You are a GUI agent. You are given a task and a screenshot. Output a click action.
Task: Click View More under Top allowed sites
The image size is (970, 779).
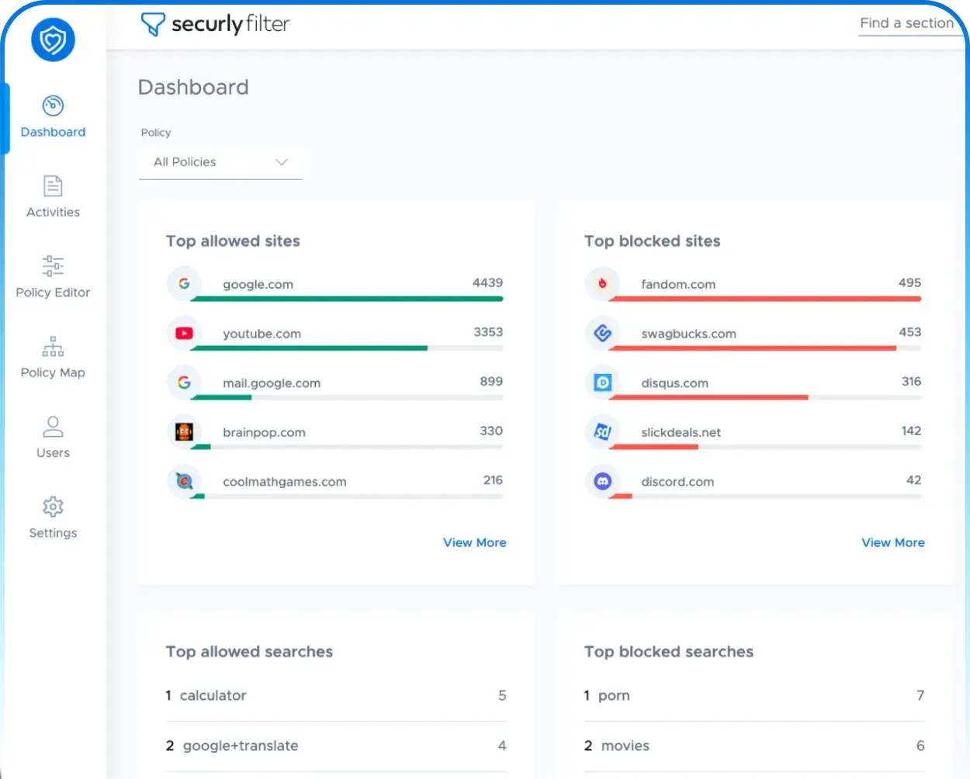474,542
